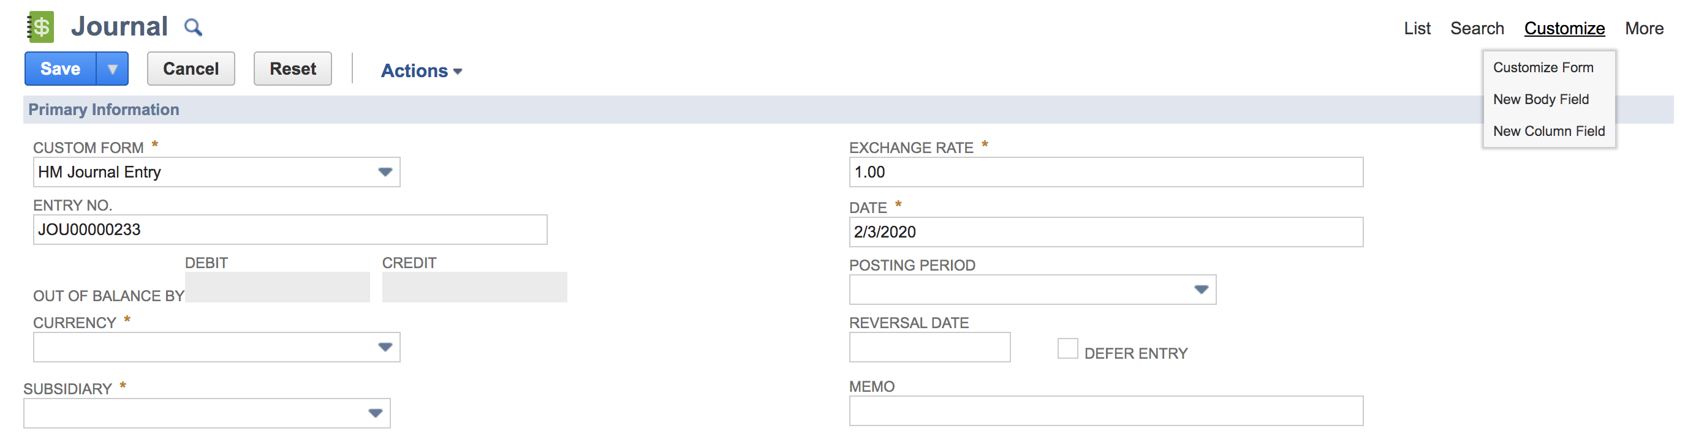1696x442 pixels.
Task: Choose Customize Form from the menu
Action: point(1543,68)
